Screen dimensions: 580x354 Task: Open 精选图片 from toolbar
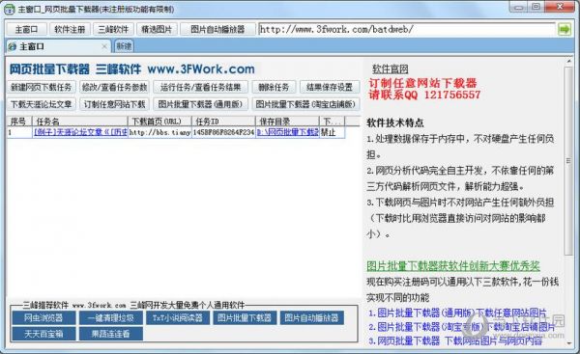click(157, 29)
